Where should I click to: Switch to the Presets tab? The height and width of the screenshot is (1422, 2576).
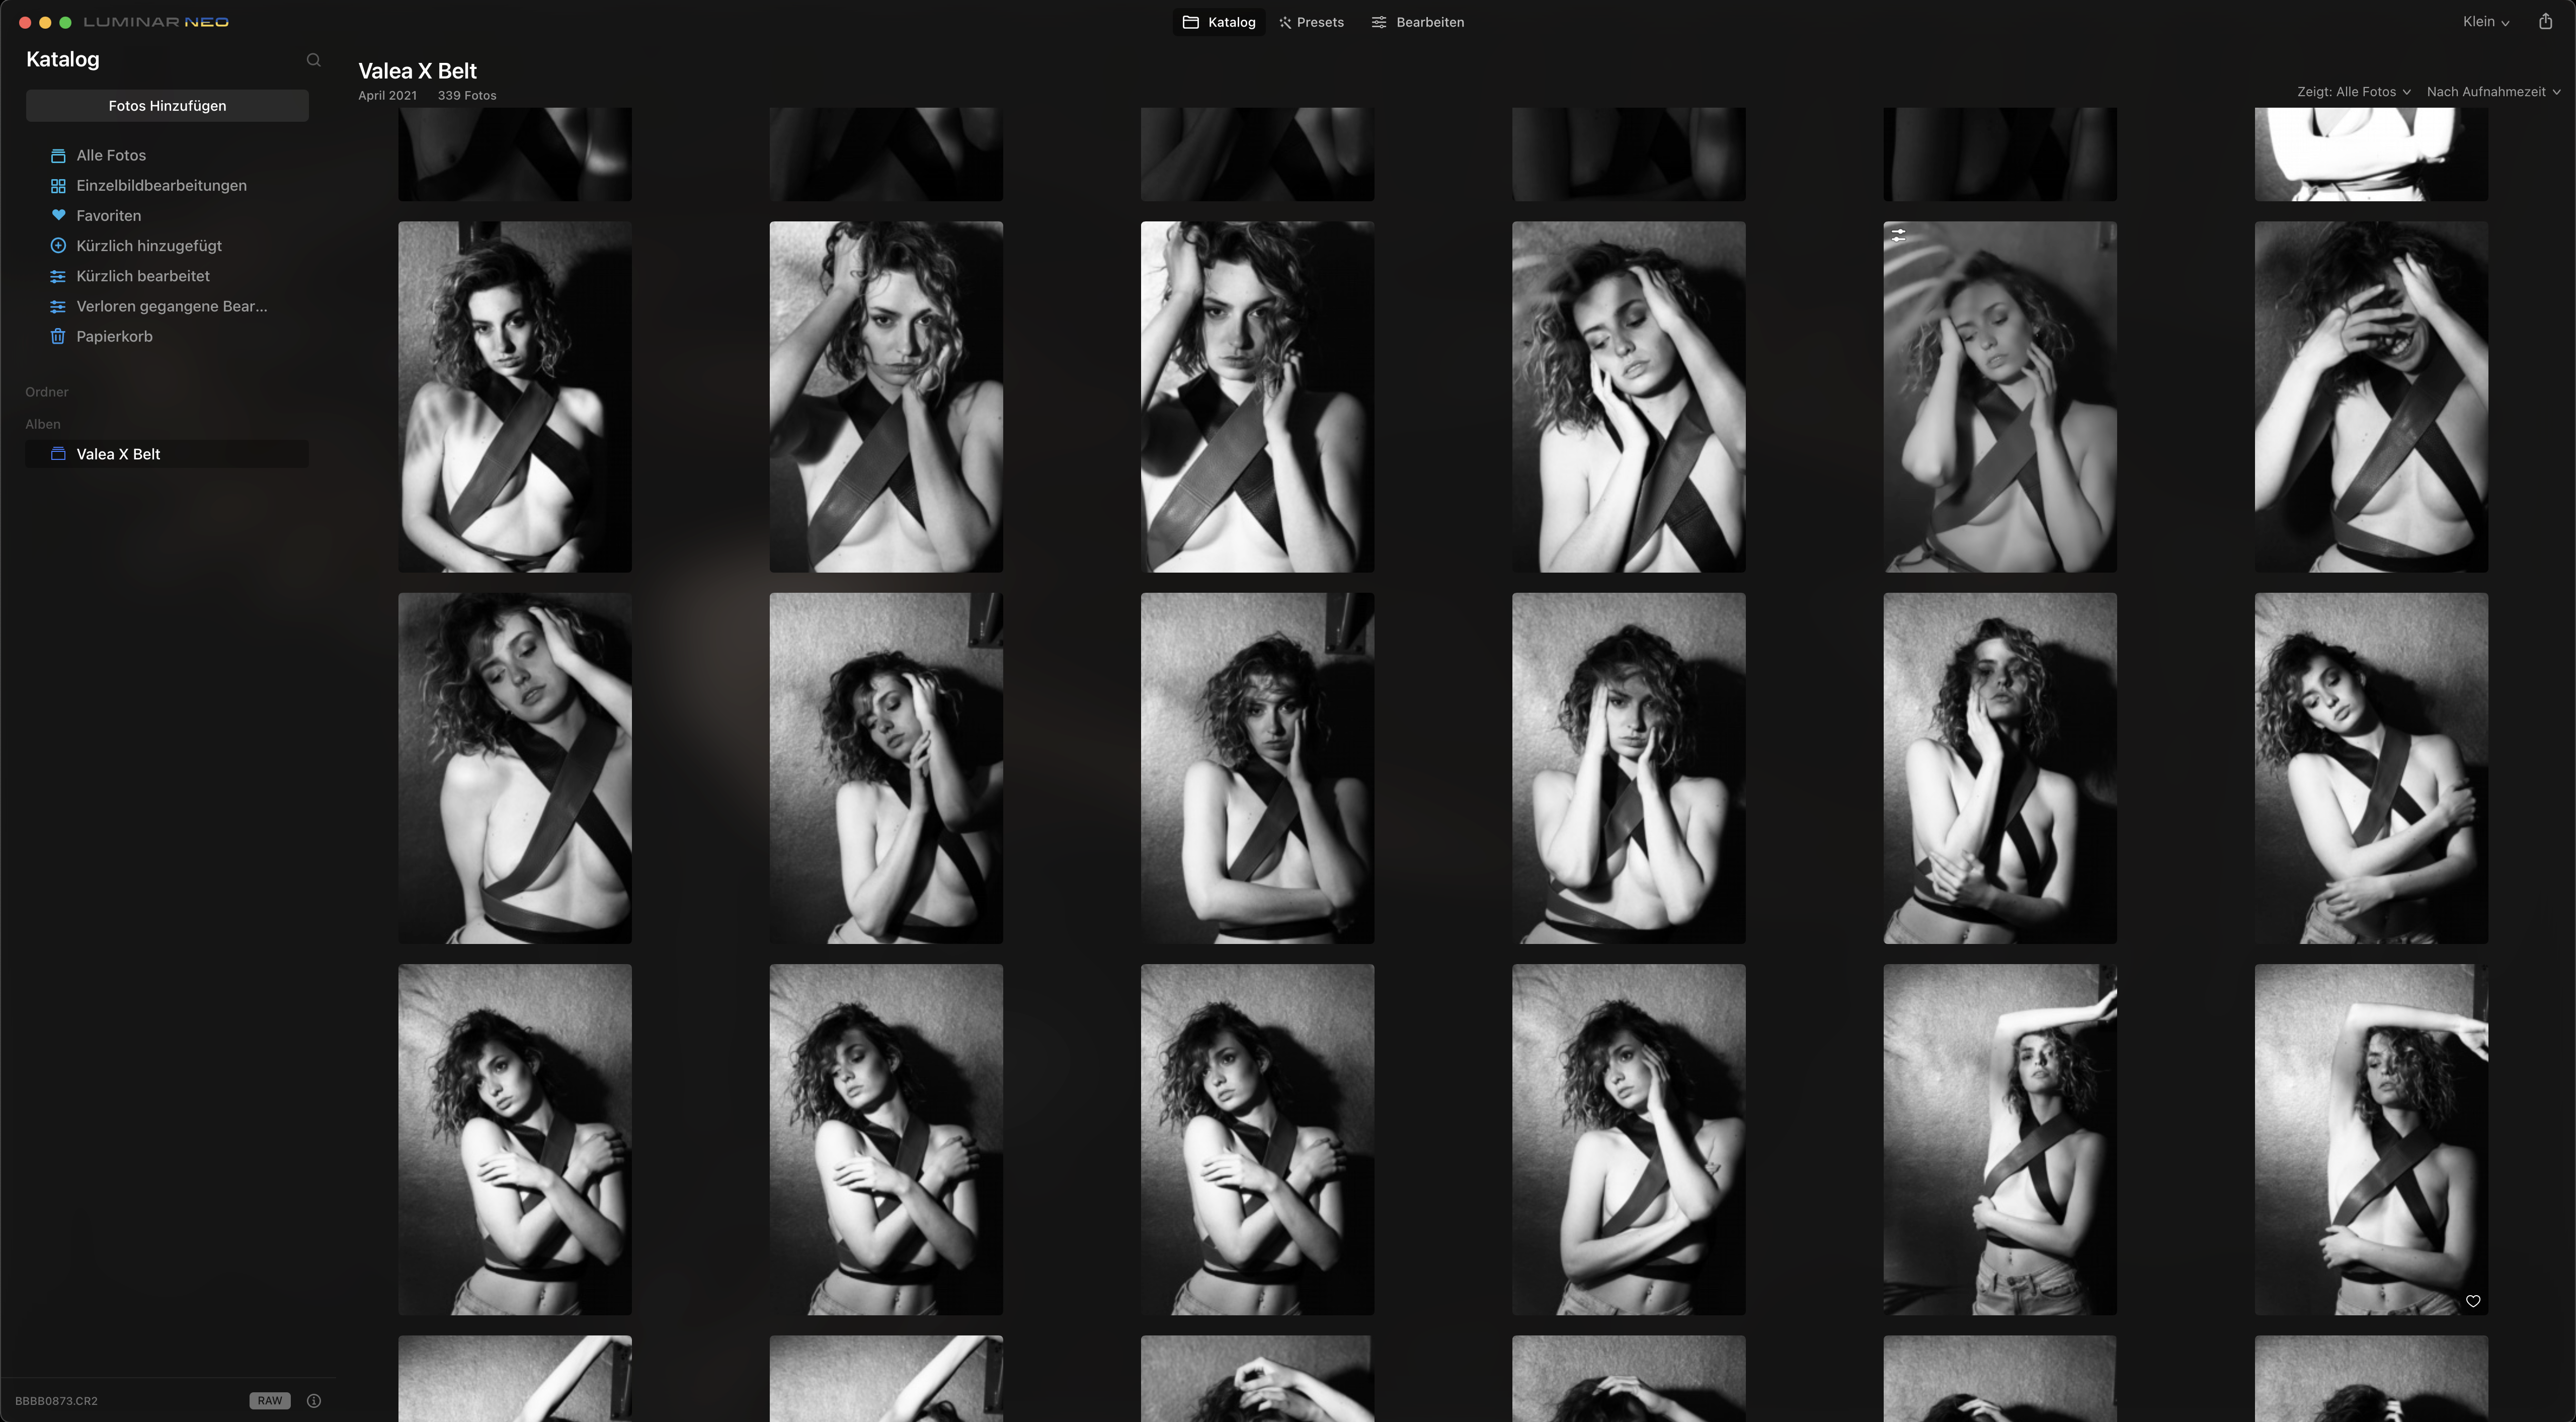[1311, 22]
